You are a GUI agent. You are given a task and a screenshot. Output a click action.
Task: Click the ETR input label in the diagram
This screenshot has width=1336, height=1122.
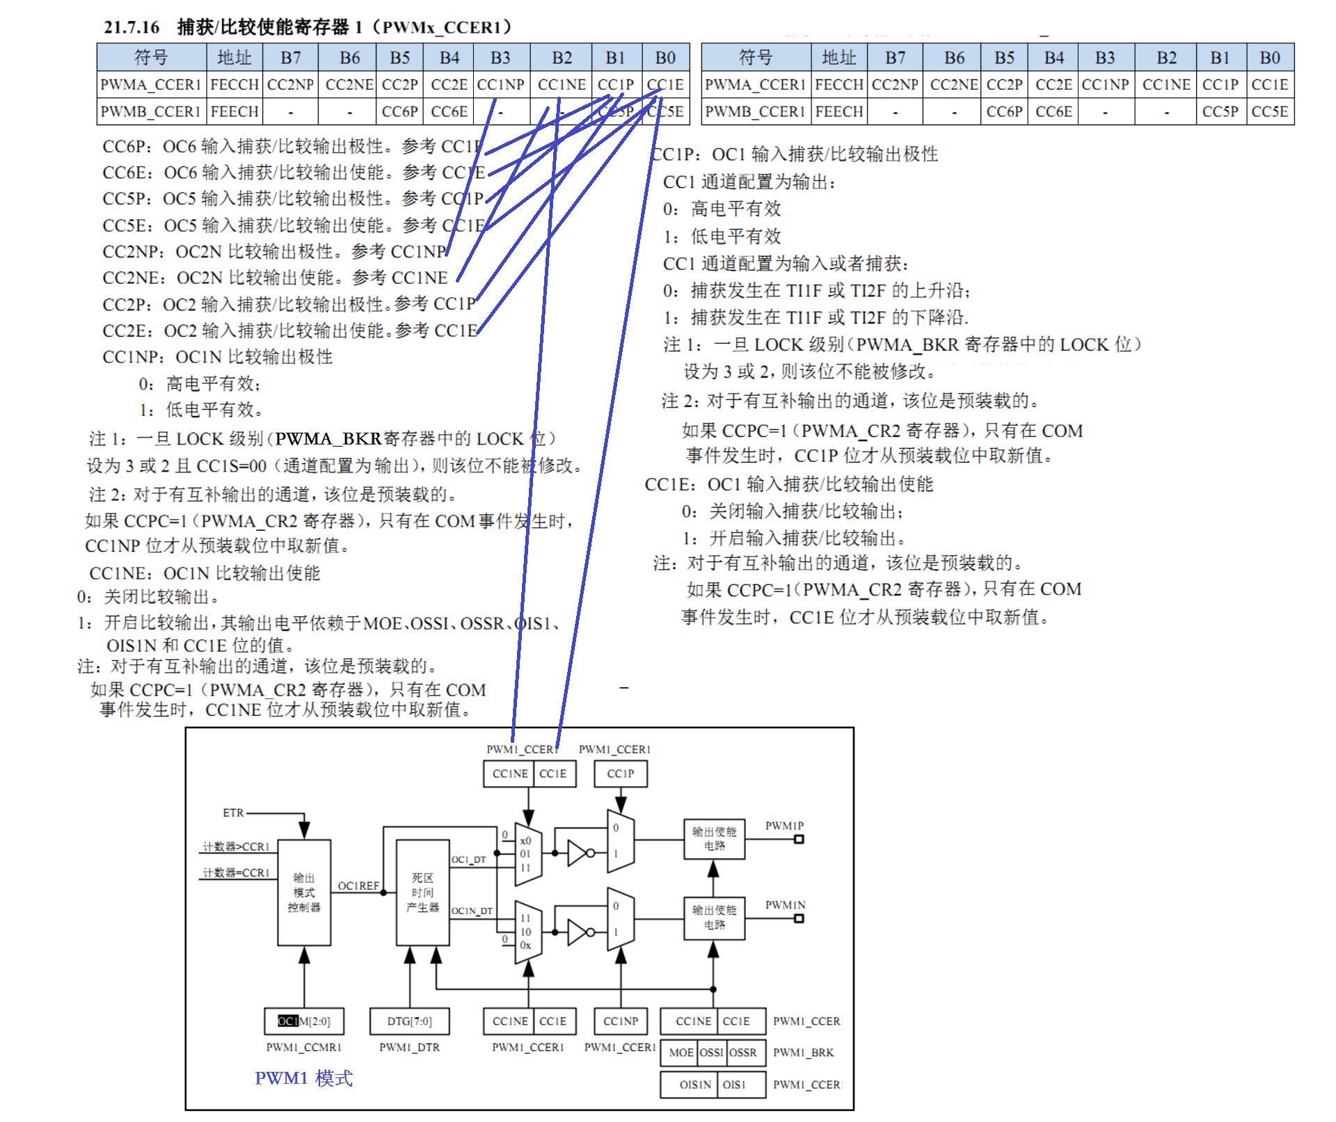233,812
